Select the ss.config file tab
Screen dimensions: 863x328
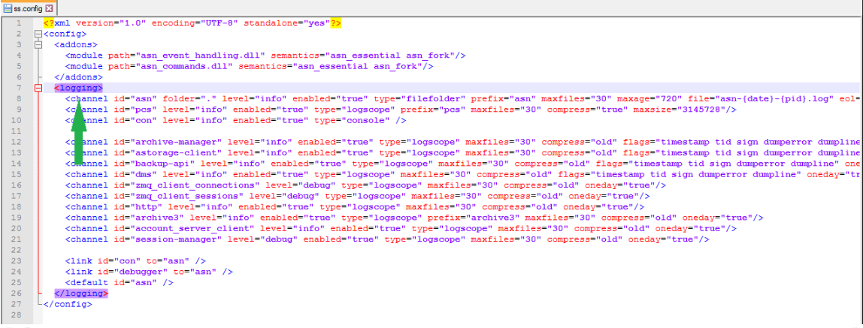[29, 8]
